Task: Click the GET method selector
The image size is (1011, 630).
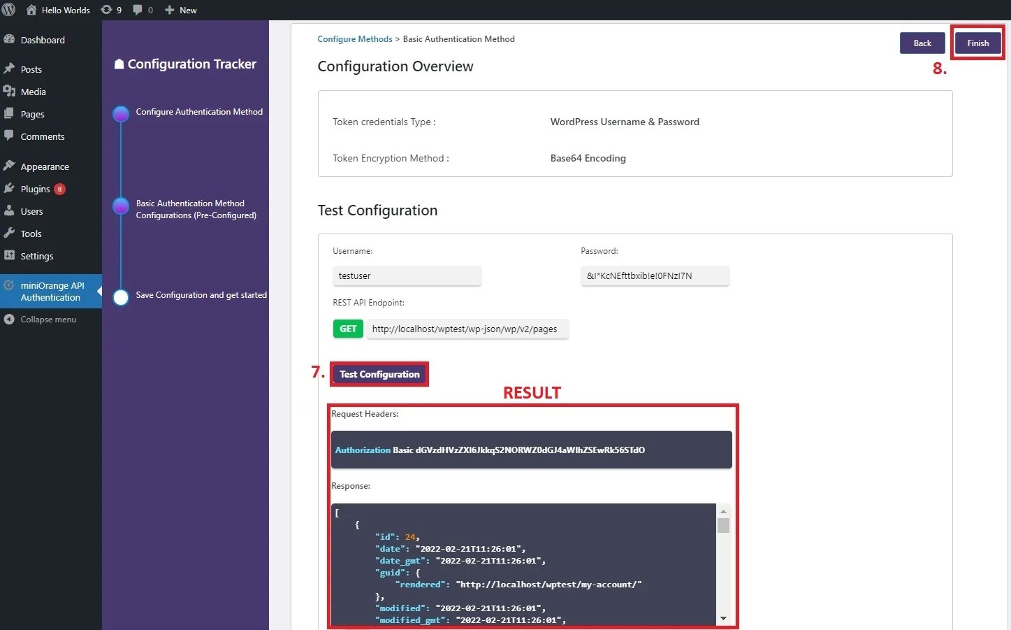Action: (348, 329)
